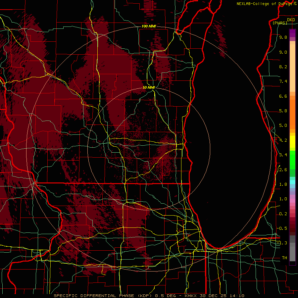Click the KMKX station identifier
The width and height of the screenshot is (298, 298).
[191, 296]
